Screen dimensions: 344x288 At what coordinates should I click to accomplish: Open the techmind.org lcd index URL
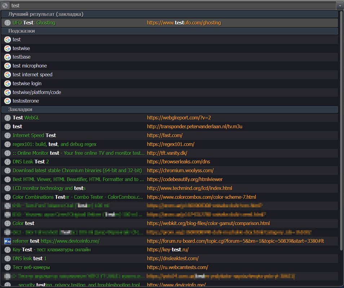pos(190,188)
